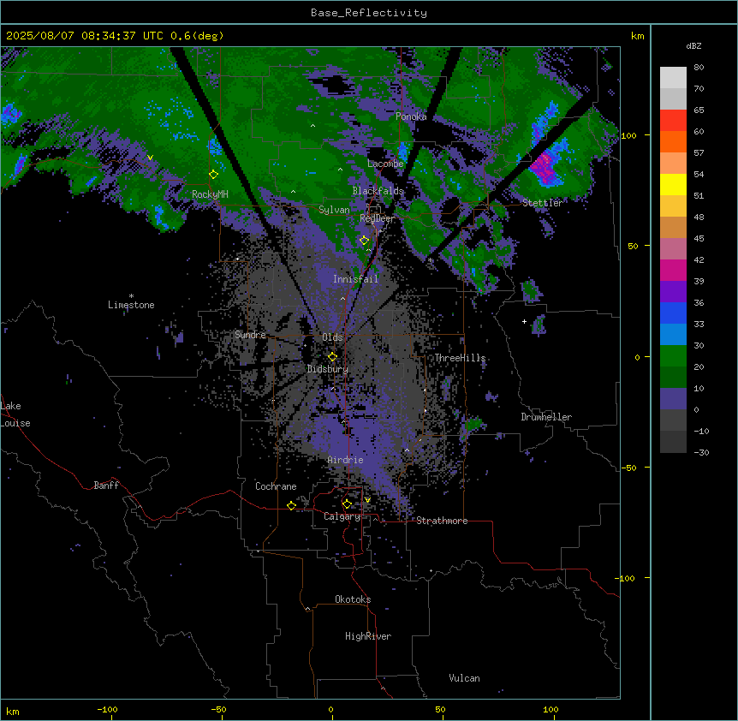Select the Drumheller label
This screenshot has height=721, width=738.
546,417
